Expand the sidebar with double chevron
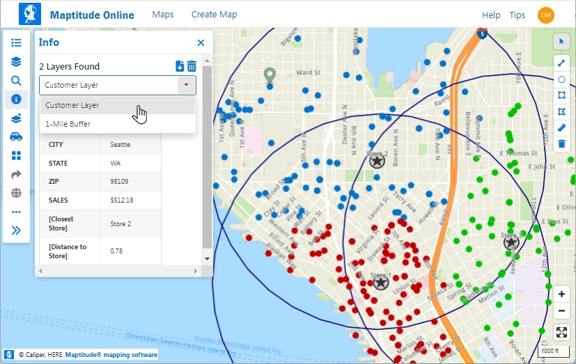Viewport: 576px width, 364px height. click(16, 230)
